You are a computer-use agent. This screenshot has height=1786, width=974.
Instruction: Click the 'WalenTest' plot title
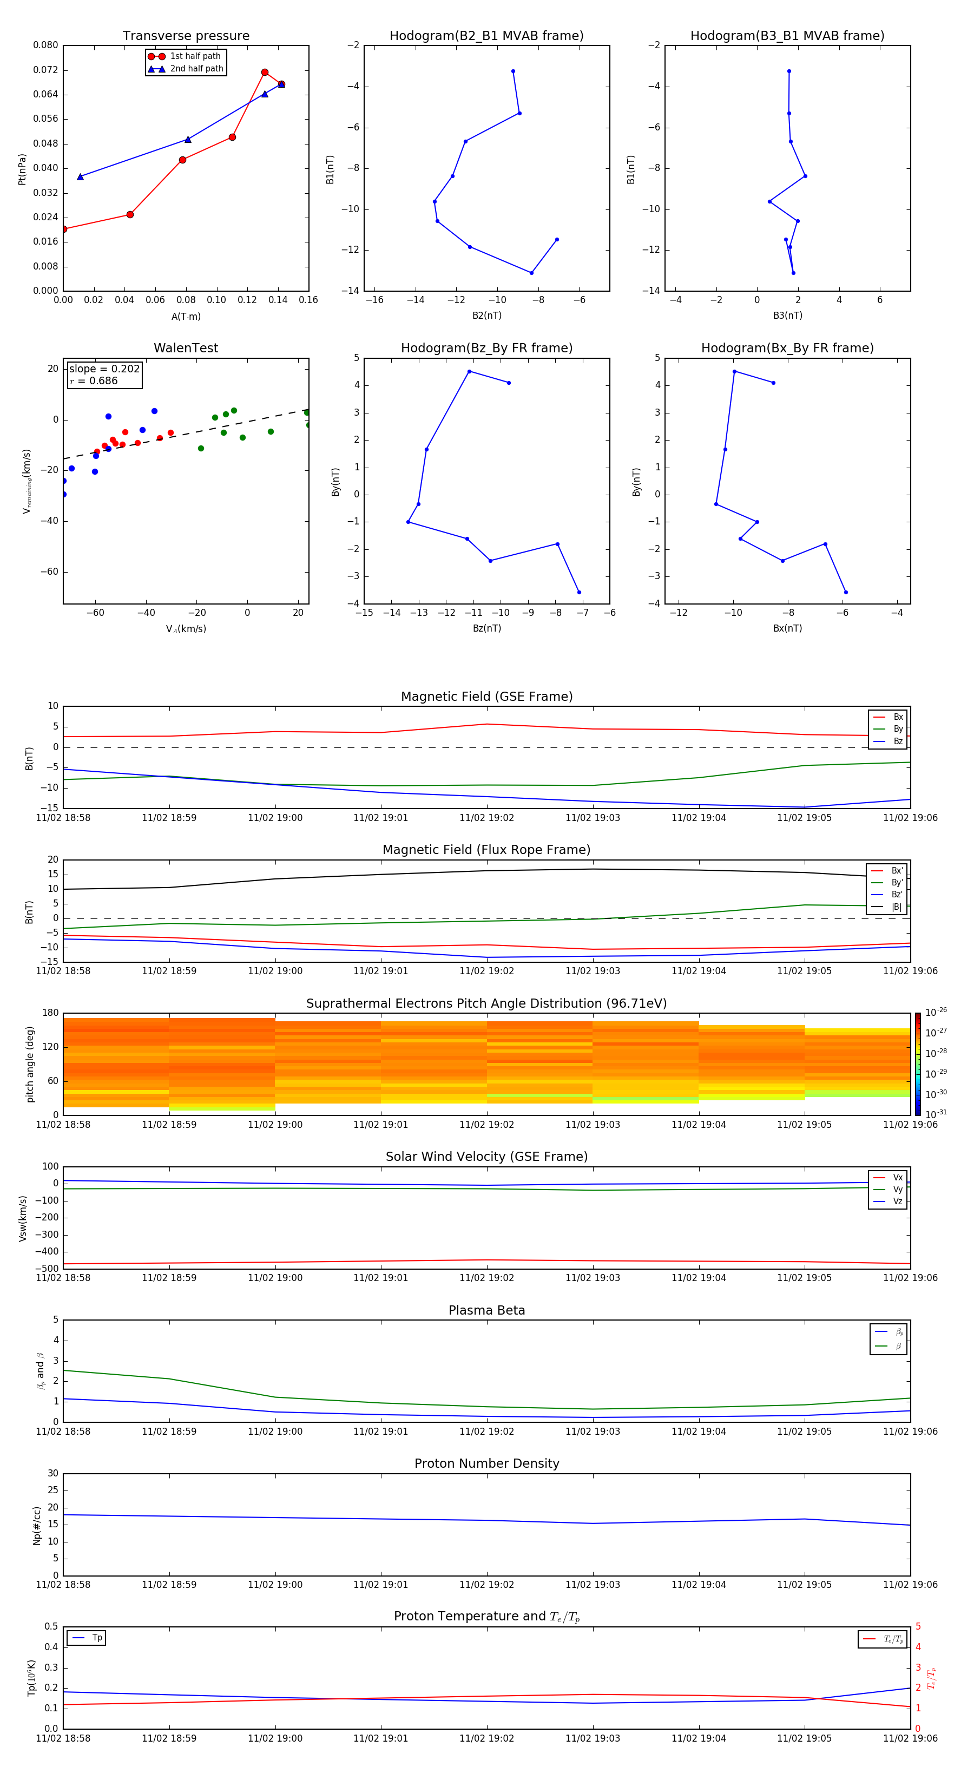coord(186,348)
